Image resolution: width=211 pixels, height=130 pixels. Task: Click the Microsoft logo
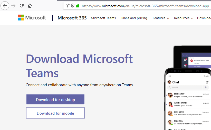(x=32, y=18)
